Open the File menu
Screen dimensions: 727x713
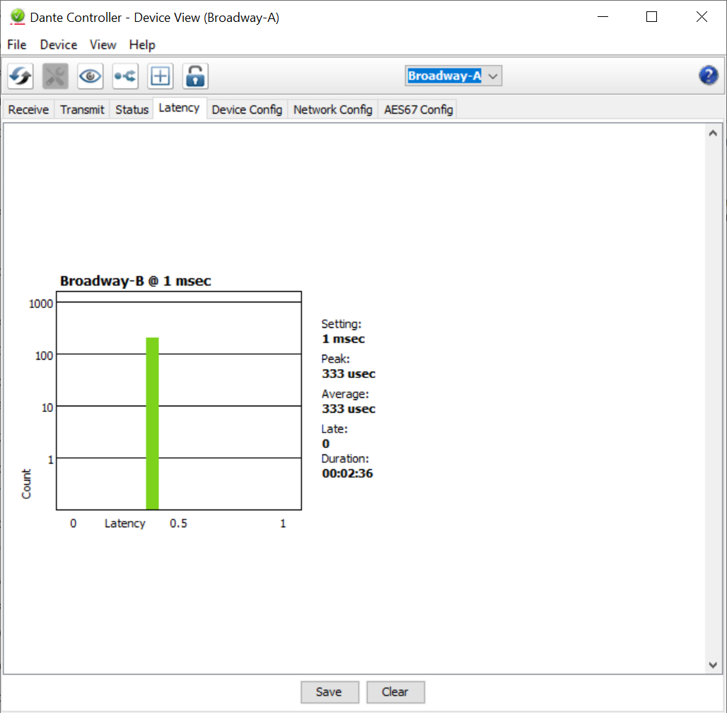coord(17,45)
